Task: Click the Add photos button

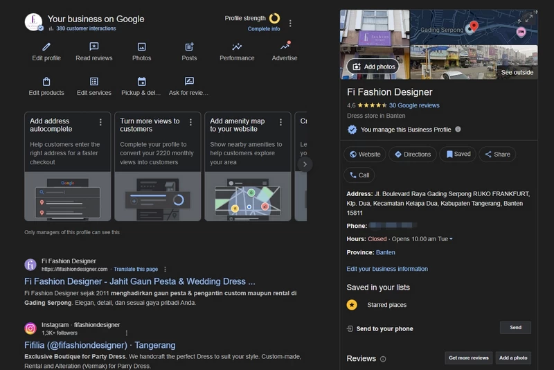Action: tap(373, 67)
